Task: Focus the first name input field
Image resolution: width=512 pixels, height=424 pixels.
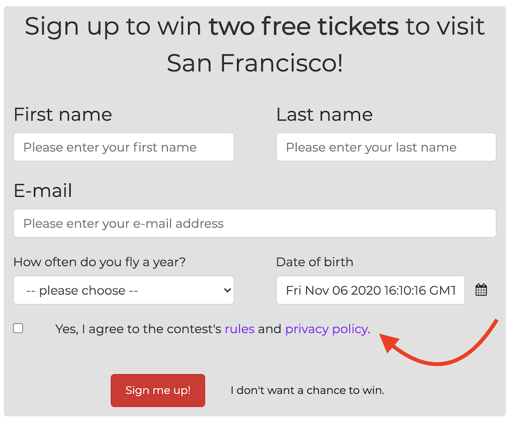Action: pos(124,147)
